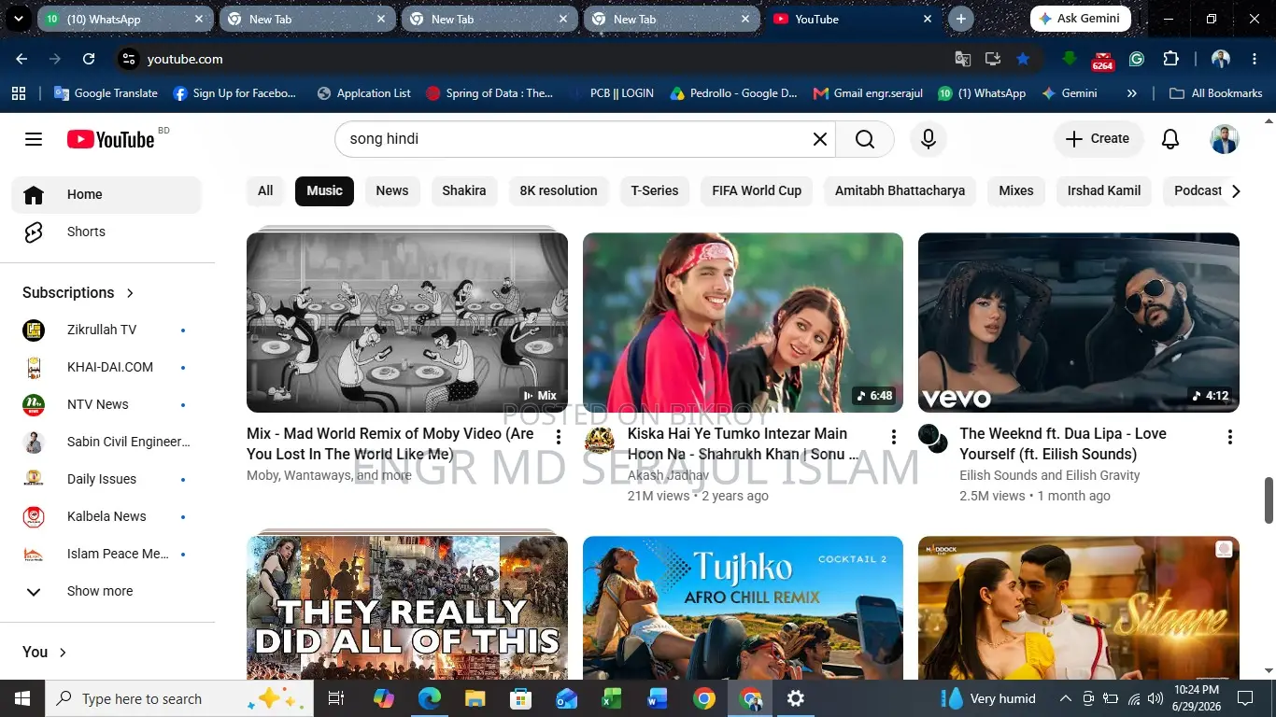Image resolution: width=1276 pixels, height=717 pixels.
Task: Open the Chrome profile avatar
Action: pyautogui.click(x=1220, y=59)
